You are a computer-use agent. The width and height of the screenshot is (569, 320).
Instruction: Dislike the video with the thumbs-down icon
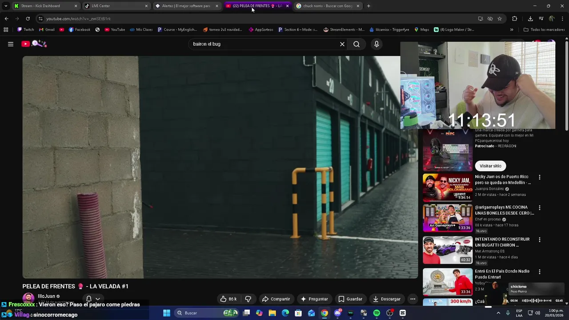tap(248, 299)
